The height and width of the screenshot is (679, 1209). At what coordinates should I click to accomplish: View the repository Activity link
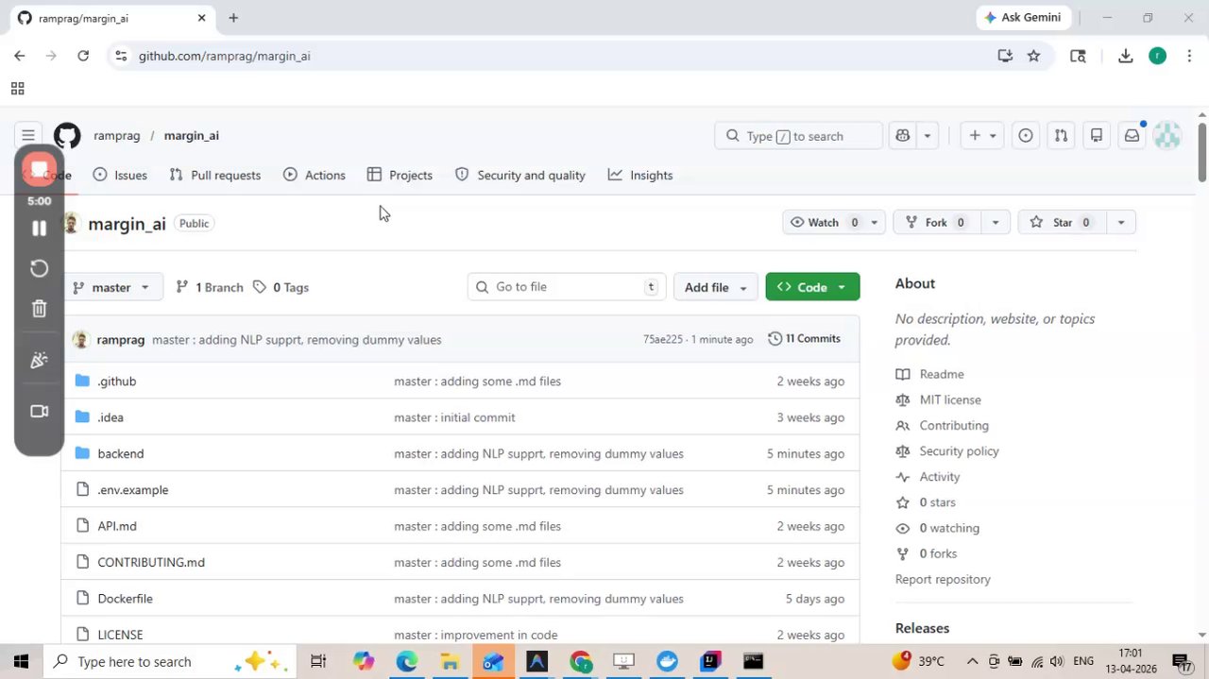click(x=939, y=477)
